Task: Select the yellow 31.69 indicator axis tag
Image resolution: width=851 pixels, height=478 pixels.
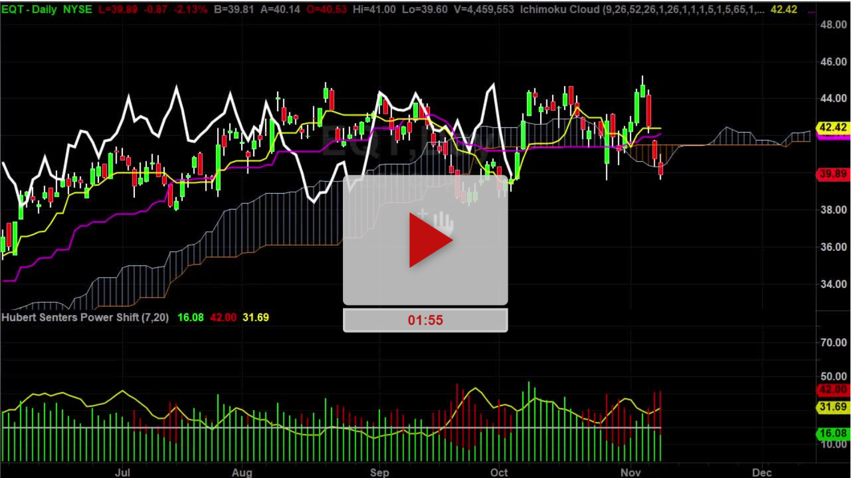Action: click(833, 407)
